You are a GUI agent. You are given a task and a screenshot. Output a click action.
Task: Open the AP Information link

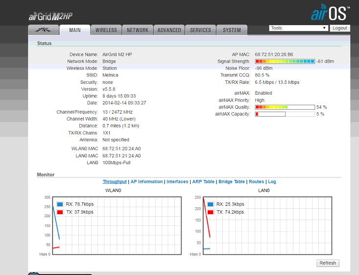[146, 181]
